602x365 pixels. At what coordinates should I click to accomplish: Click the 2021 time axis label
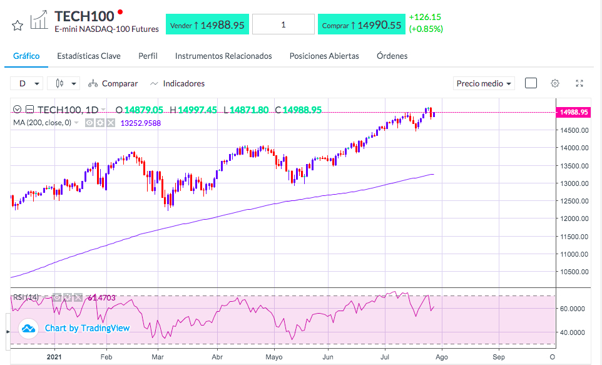(x=54, y=357)
